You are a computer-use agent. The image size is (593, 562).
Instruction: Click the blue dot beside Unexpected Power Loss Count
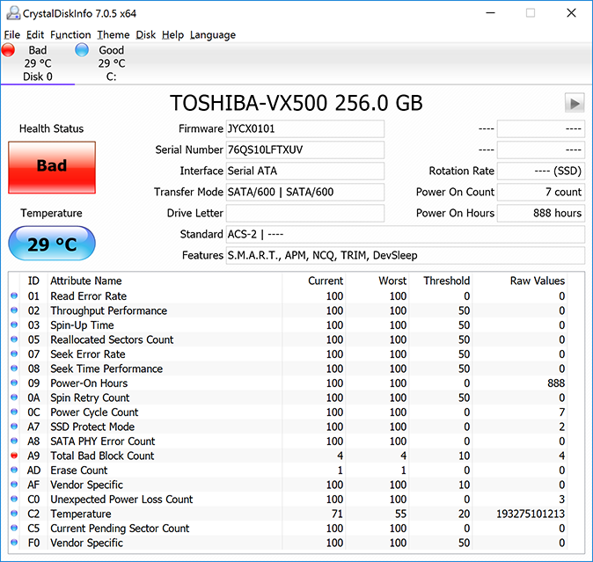pyautogui.click(x=14, y=500)
